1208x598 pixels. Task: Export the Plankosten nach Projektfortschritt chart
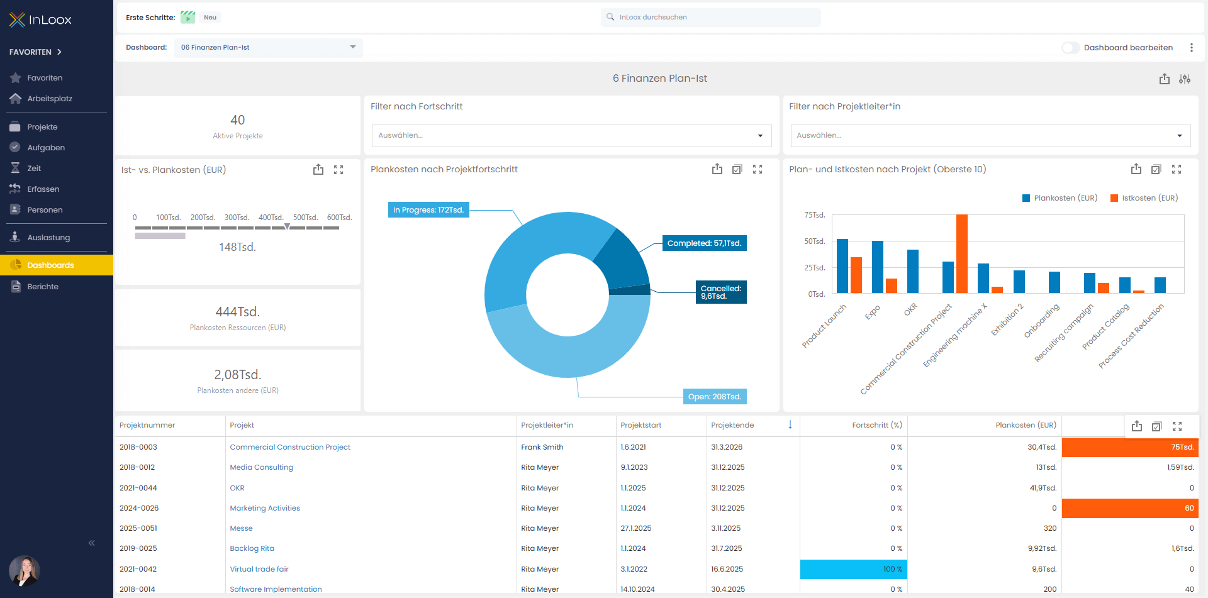717,169
